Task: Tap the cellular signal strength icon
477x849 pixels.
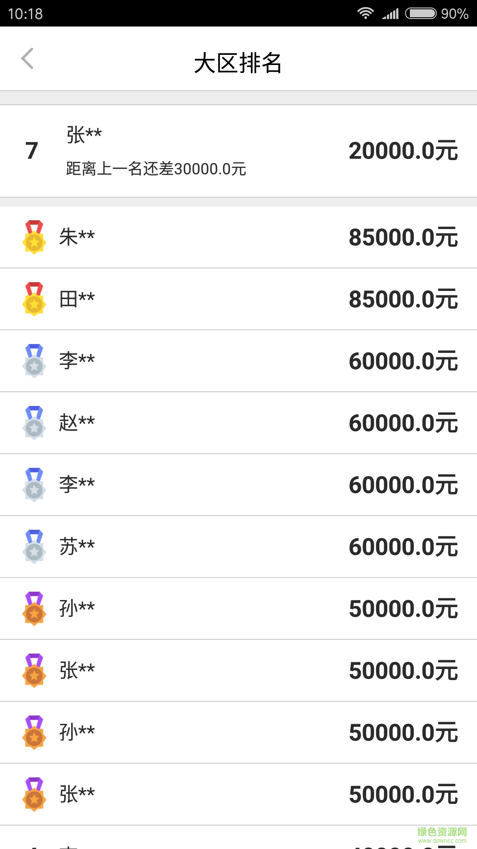Action: (x=390, y=14)
